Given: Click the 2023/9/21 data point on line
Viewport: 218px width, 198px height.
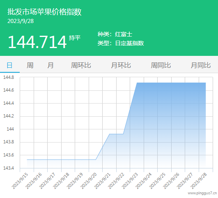Looking at the screenshot, I should tap(110, 134).
